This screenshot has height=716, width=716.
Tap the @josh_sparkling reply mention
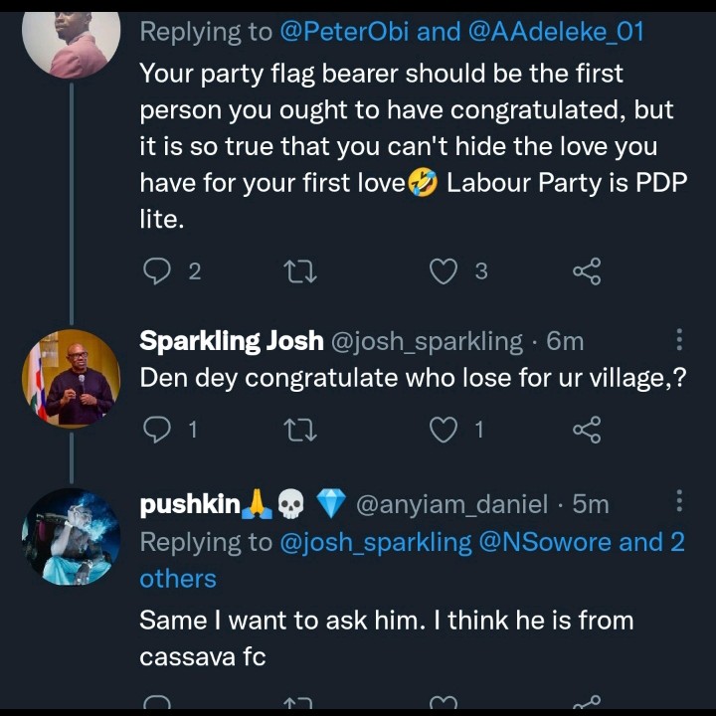[376, 542]
